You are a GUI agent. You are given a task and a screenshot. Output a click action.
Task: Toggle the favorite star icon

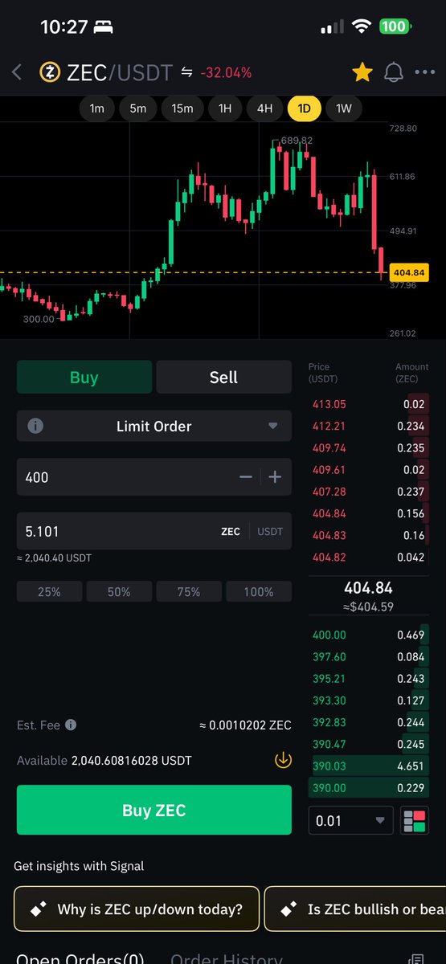pos(362,72)
